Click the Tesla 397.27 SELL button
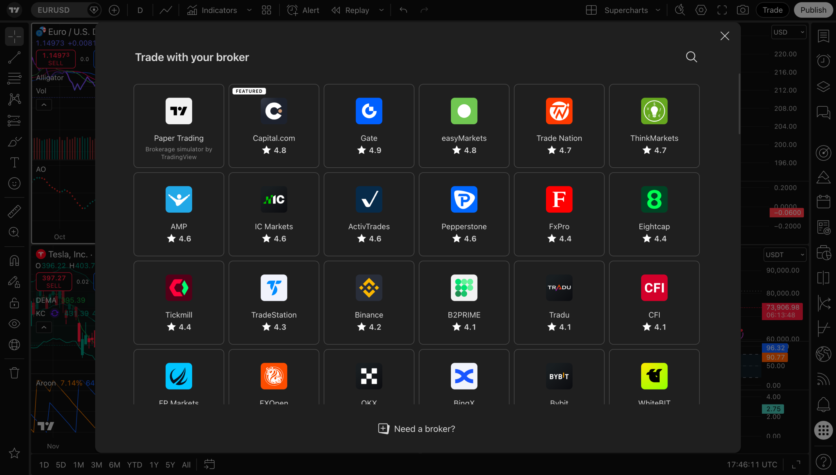The height and width of the screenshot is (475, 836). pyautogui.click(x=54, y=282)
